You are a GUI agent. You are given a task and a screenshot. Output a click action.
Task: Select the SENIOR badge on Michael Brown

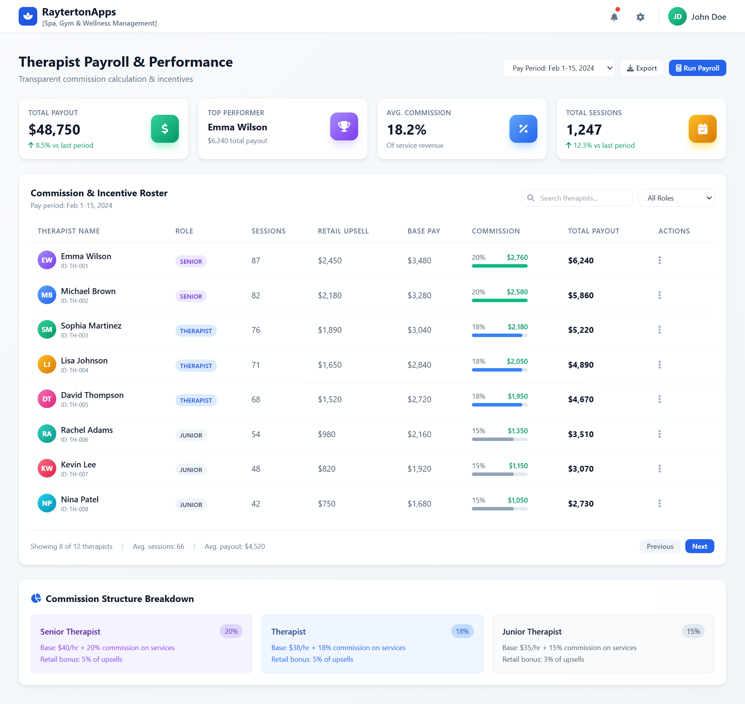click(191, 296)
